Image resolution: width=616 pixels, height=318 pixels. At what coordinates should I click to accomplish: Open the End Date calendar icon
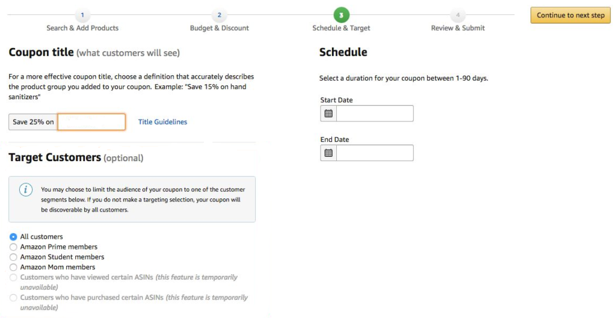pyautogui.click(x=328, y=153)
